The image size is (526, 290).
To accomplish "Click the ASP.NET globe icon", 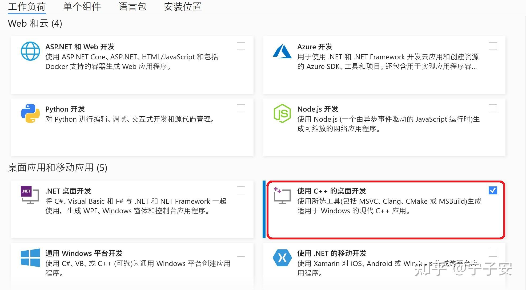I will (x=30, y=51).
